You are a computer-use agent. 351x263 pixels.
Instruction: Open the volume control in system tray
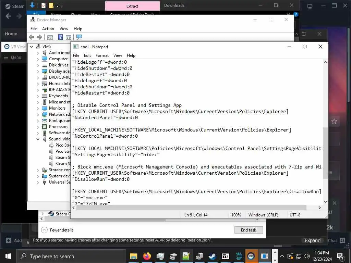pos(307,256)
